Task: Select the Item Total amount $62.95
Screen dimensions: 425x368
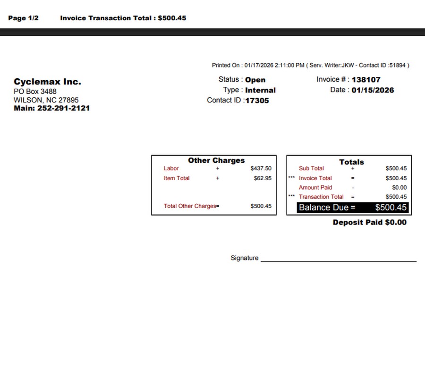Action: [263, 178]
